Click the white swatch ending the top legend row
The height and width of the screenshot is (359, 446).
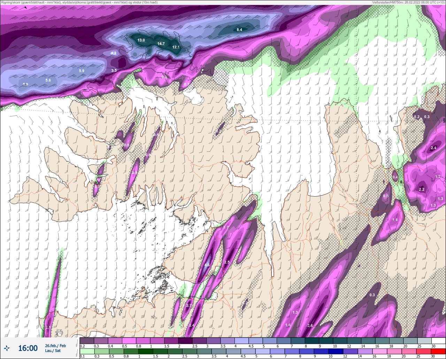(438, 341)
